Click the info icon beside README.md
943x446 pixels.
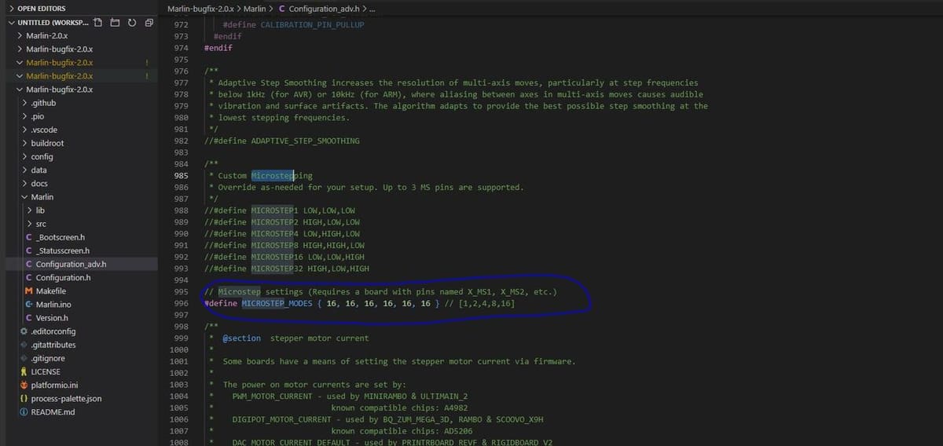pos(24,411)
